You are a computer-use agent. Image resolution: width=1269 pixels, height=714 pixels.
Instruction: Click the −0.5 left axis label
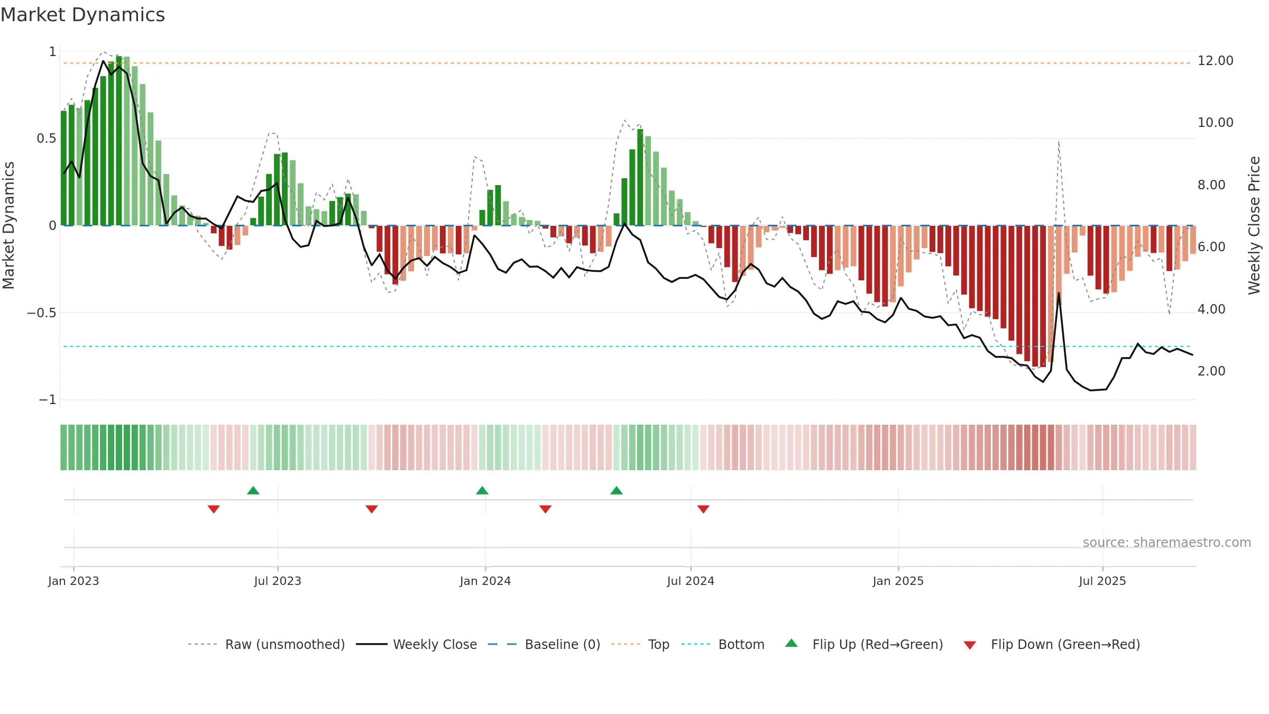coord(42,313)
